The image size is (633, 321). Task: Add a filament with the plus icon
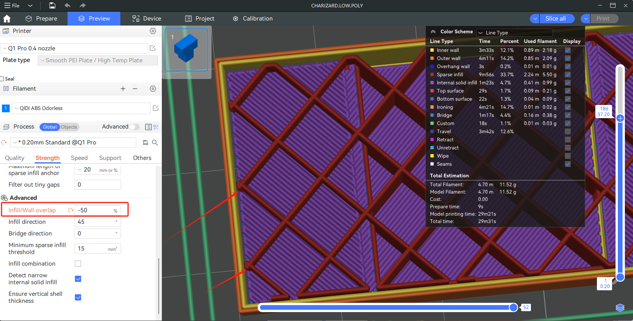pos(123,89)
